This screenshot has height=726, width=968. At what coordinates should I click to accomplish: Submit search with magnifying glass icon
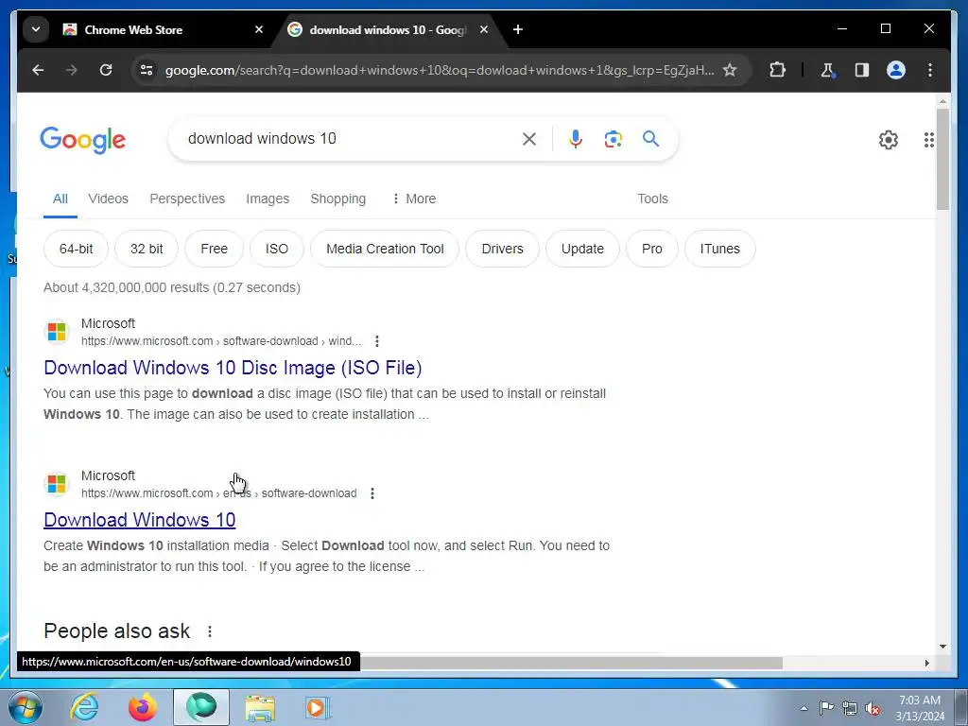(x=650, y=139)
